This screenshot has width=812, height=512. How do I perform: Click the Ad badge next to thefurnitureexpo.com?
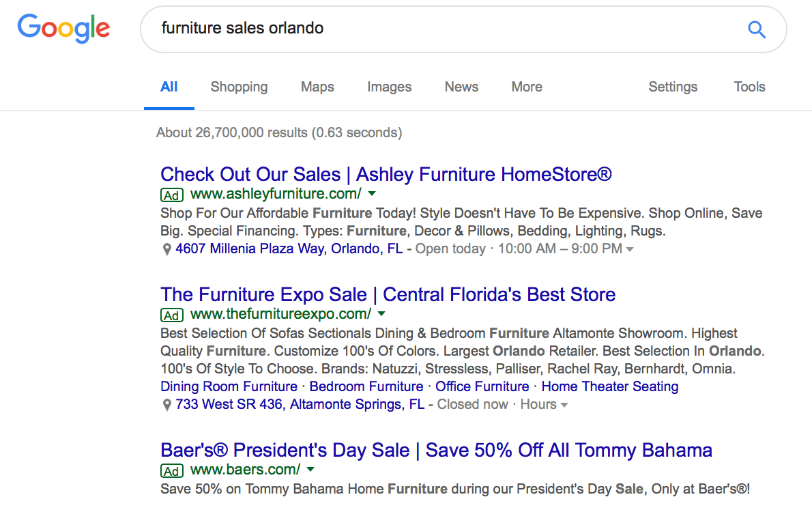tap(172, 315)
